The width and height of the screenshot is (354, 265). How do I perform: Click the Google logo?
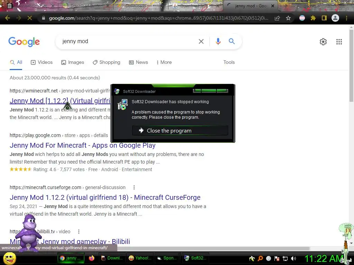24,42
